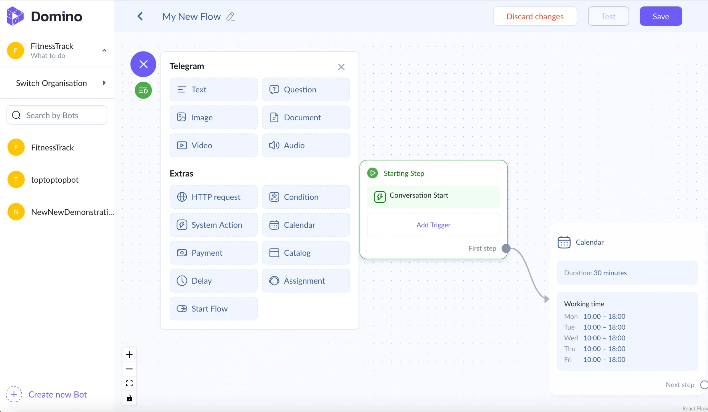Expand the Switch Organisation submenu
This screenshot has width=708, height=412.
[x=104, y=83]
